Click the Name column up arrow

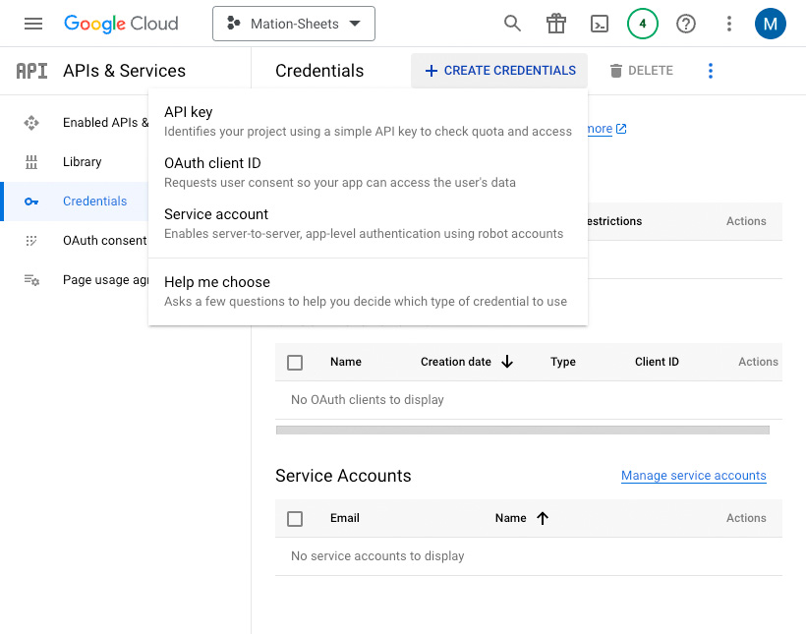543,518
